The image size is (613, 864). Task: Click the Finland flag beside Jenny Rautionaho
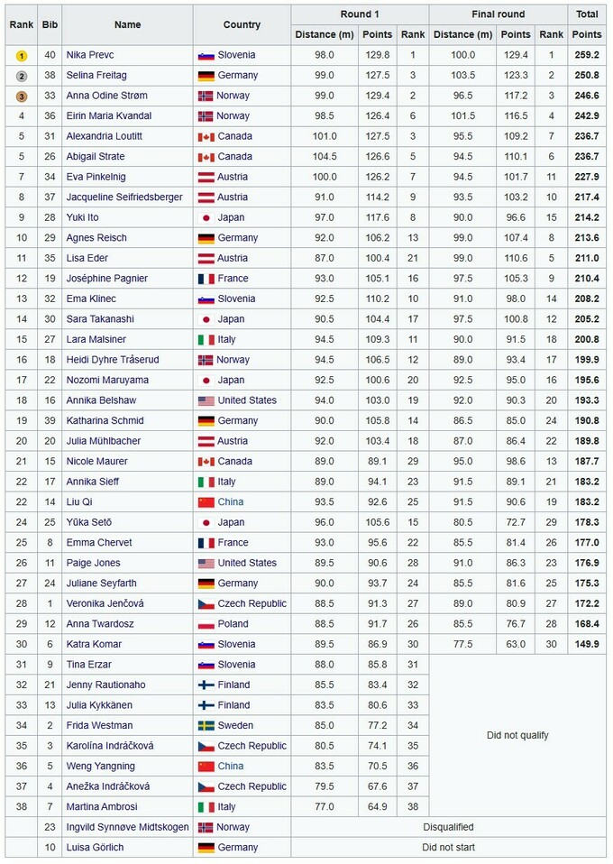206,685
